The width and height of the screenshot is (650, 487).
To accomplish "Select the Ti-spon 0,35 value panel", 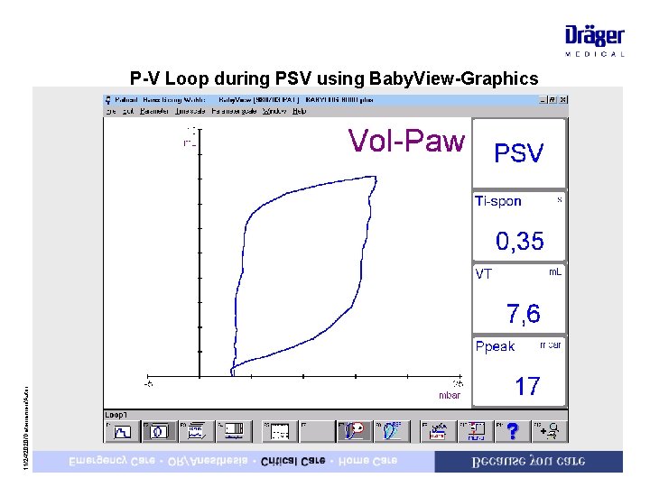I will tap(519, 225).
